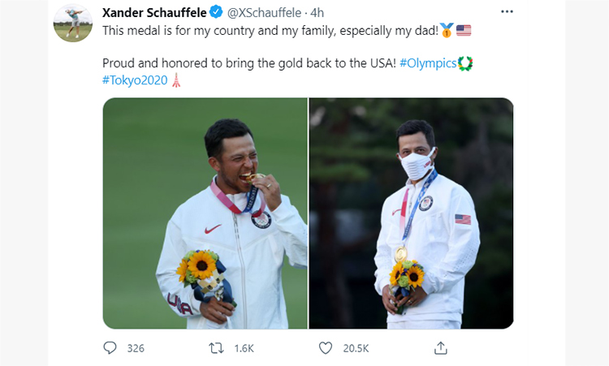Click the Olympic laurel wreath emoji
The image size is (609, 366).
click(465, 63)
